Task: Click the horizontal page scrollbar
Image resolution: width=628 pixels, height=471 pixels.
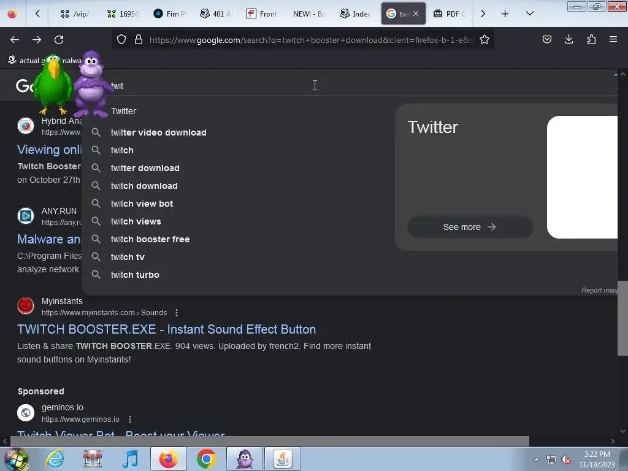Action: pos(269,441)
